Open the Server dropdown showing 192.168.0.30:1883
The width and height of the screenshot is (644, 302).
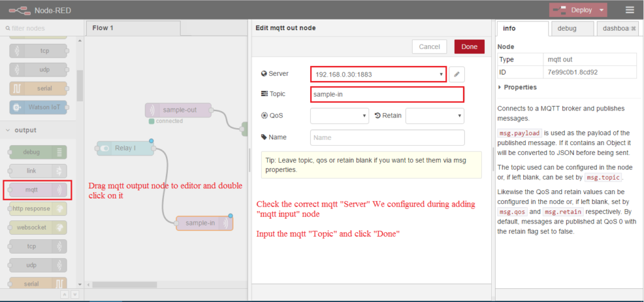pos(378,74)
